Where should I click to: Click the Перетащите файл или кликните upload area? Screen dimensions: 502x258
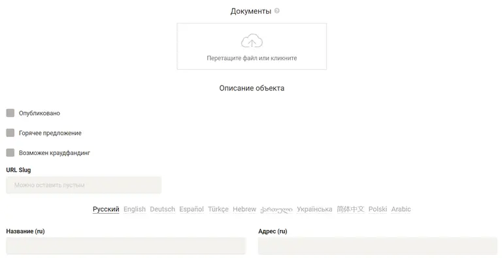[x=252, y=46]
